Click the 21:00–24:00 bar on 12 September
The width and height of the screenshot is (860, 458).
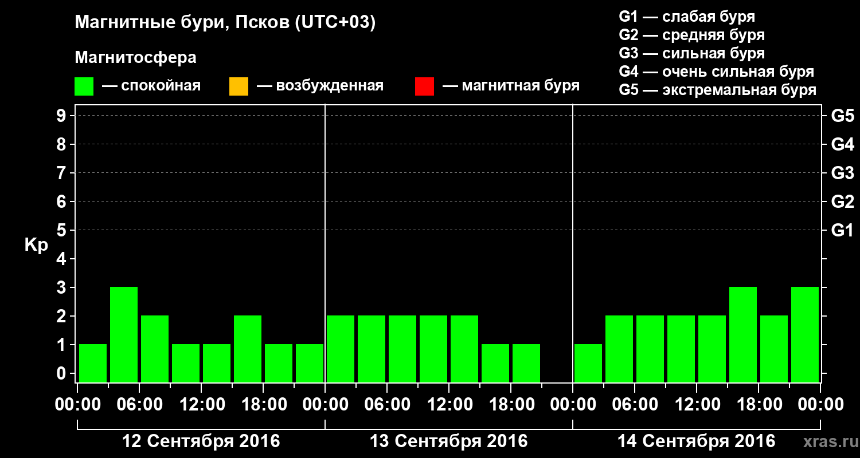click(310, 364)
